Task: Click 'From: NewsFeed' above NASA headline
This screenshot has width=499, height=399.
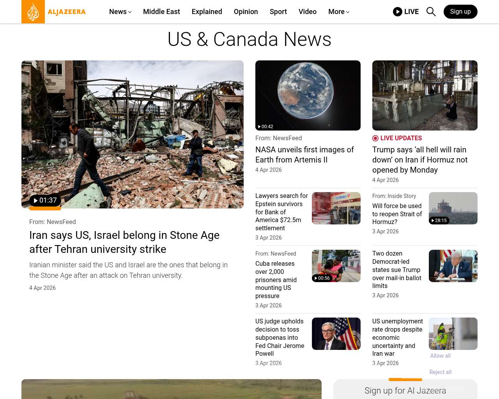Action: 279,138
